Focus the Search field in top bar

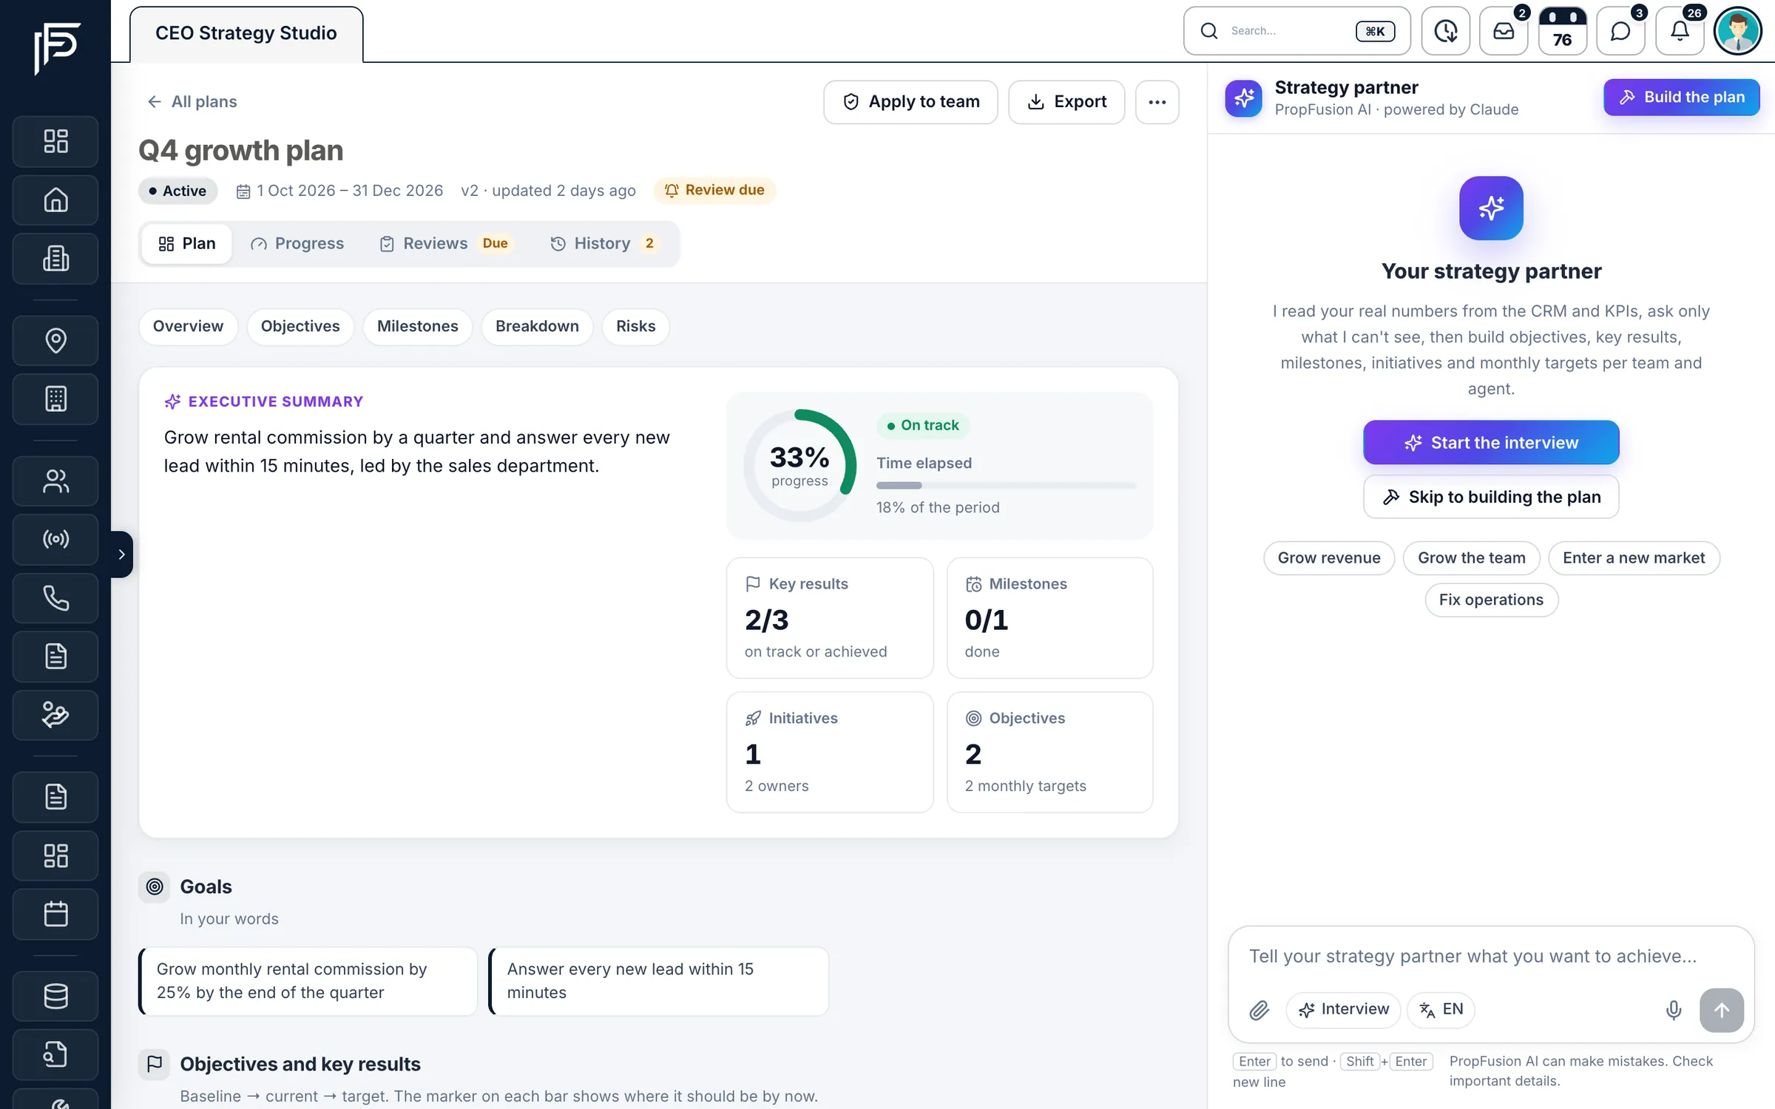[x=1296, y=31]
